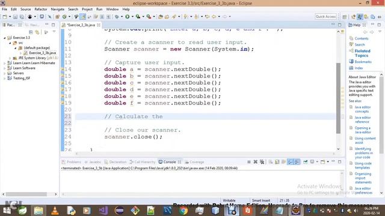Open Java editor concepts help link
The height and width of the screenshot is (216, 385).
click(362, 109)
